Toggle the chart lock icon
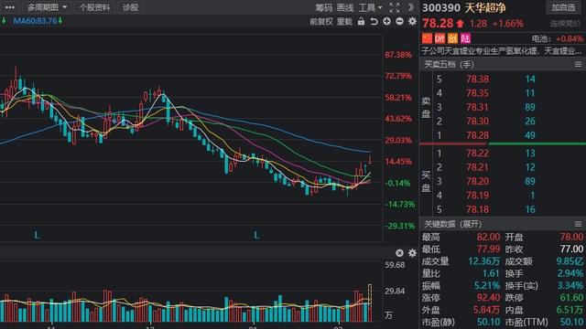 tap(361, 21)
